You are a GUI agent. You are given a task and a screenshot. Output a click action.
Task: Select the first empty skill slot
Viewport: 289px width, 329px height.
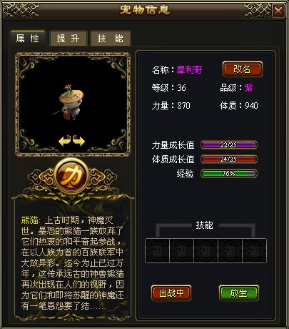(x=157, y=250)
